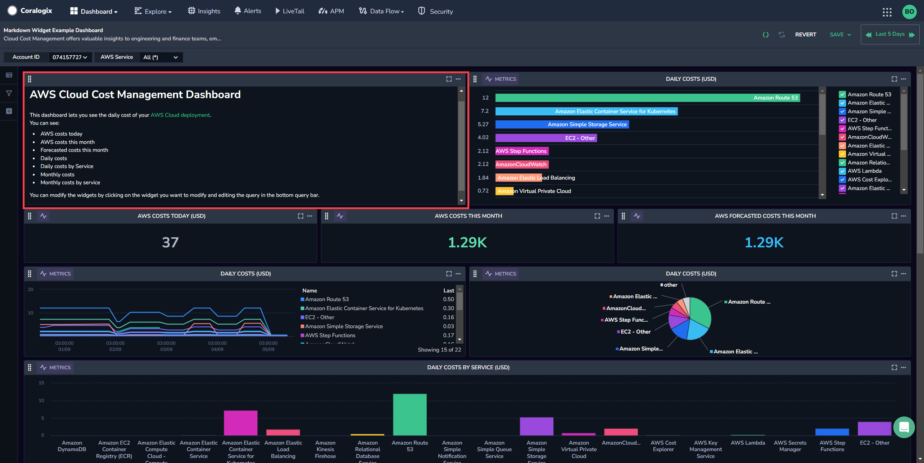924x463 pixels.
Task: Maximize the Daily Costs bar widget
Action: coord(894,79)
